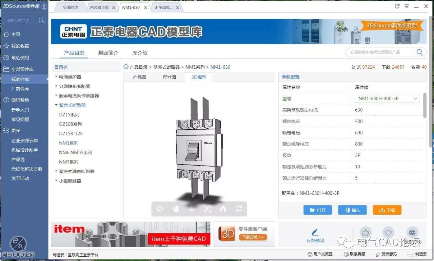Screen dimensions: 434x261
Task: Click the refresh tool in 3D viewer
Action: [x=239, y=209]
